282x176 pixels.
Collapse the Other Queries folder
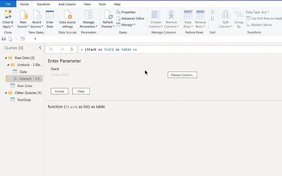click(6, 93)
